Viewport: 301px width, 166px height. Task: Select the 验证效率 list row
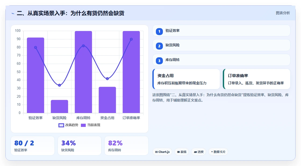point(221,31)
